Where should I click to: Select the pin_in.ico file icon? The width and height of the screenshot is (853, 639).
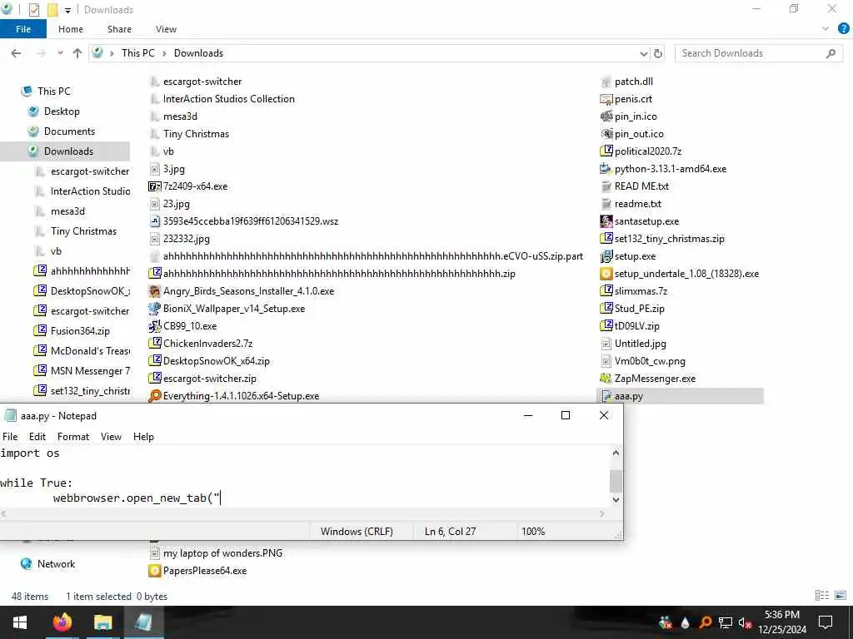tap(606, 116)
